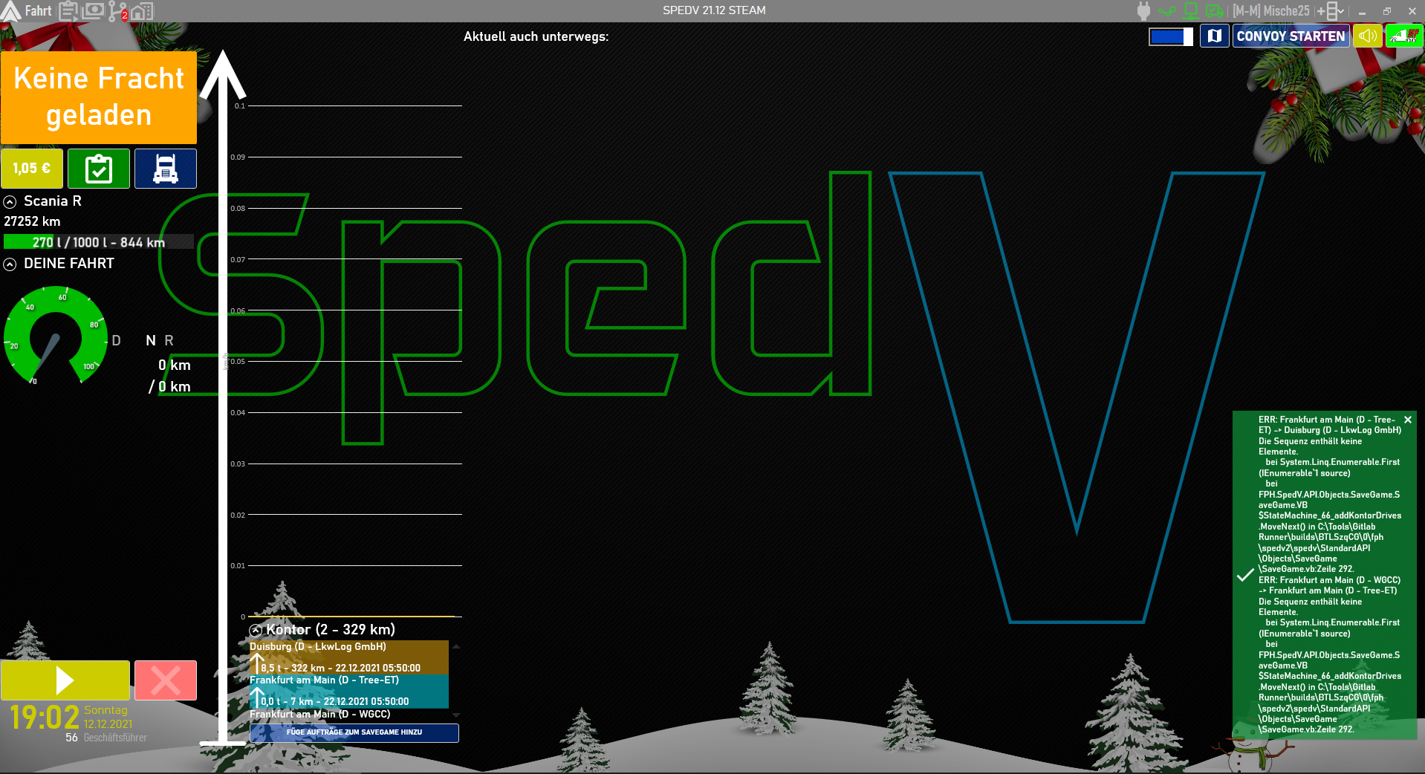
Task: Click the red X cancel button
Action: [x=166, y=680]
